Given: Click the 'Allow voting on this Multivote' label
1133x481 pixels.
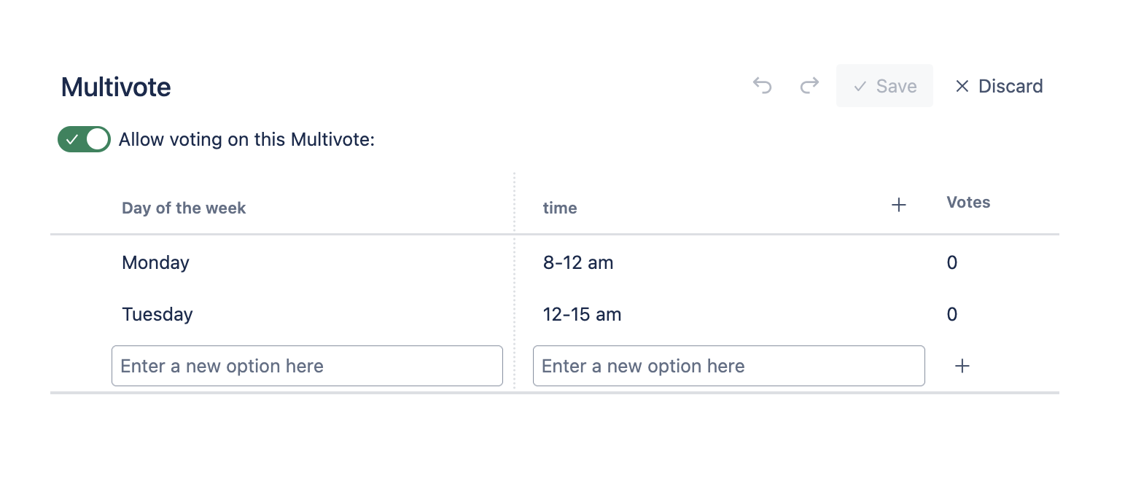Looking at the screenshot, I should click(x=246, y=139).
